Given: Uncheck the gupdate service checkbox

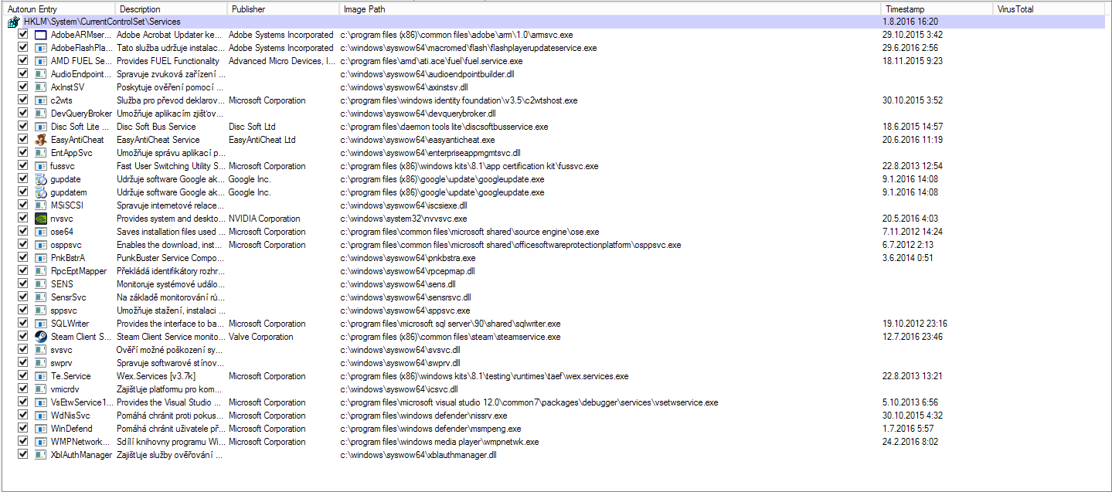Looking at the screenshot, I should click(x=23, y=179).
